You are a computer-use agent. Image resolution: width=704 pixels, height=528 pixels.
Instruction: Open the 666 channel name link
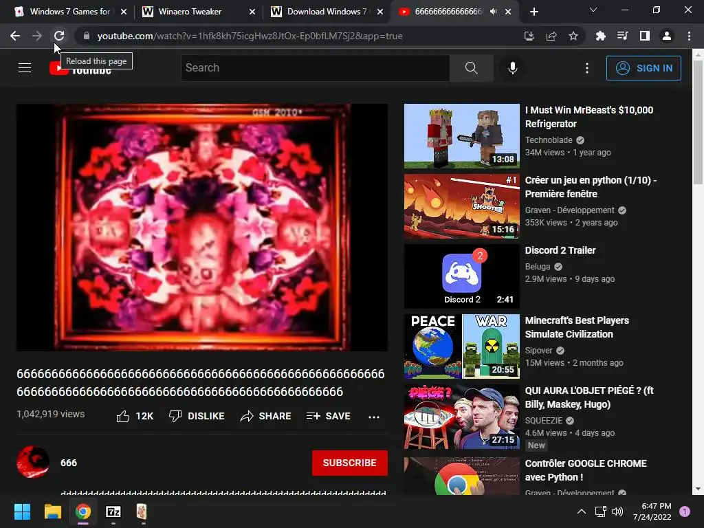click(x=69, y=463)
